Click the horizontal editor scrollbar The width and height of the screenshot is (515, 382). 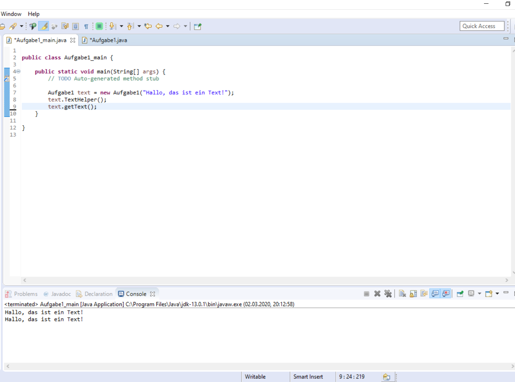261,280
